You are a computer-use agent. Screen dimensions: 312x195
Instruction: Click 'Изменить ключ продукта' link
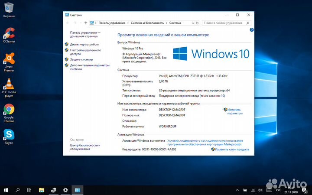[x=232, y=149]
